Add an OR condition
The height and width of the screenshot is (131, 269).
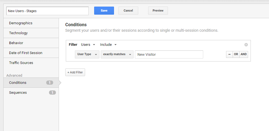point(236,54)
